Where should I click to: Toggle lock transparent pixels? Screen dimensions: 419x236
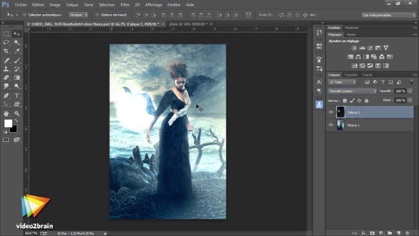[345, 101]
